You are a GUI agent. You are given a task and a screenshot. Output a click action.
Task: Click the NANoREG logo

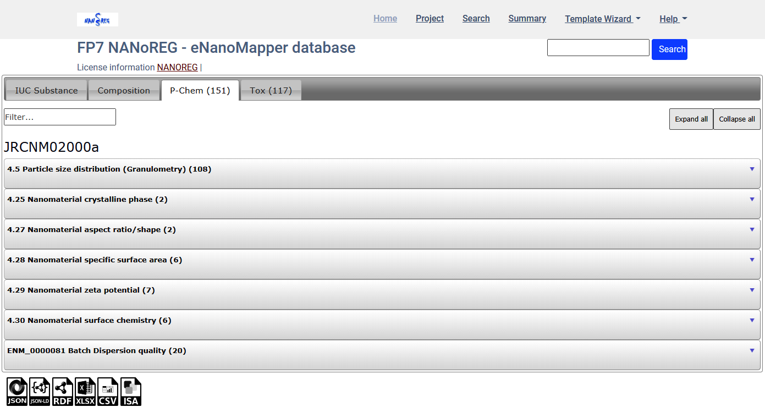(x=97, y=20)
